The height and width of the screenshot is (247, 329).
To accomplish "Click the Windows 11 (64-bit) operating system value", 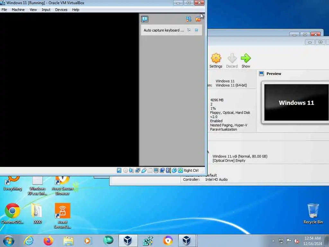I will 231,85.
